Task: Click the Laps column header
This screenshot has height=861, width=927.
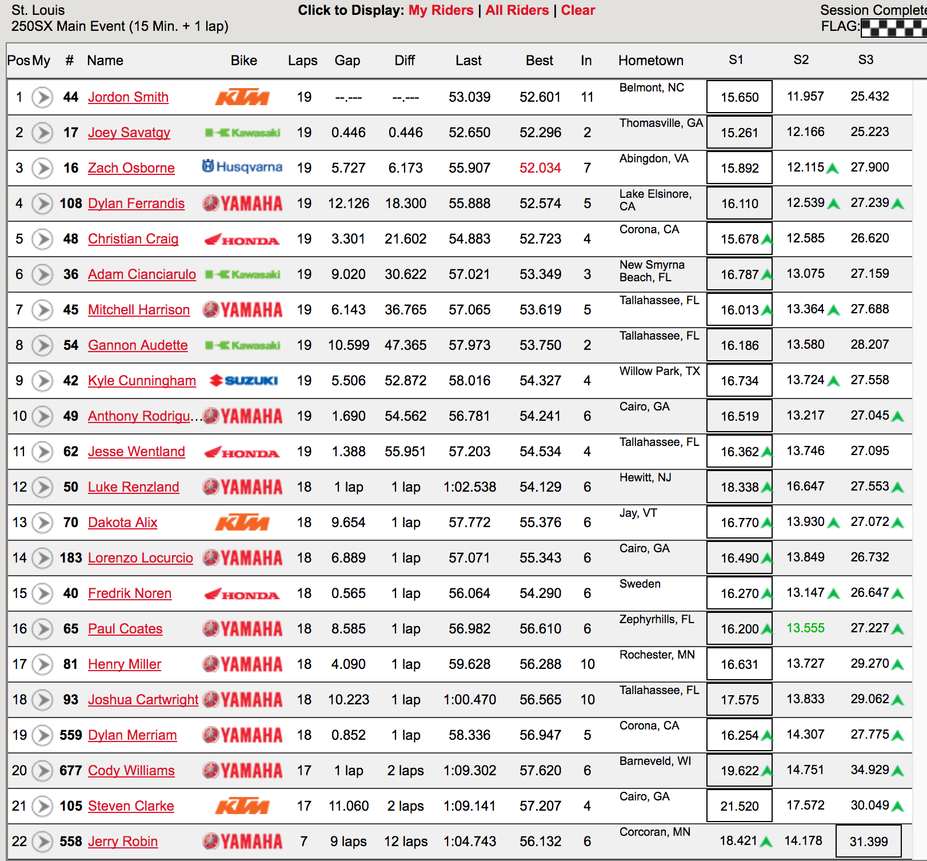Action: [x=303, y=61]
